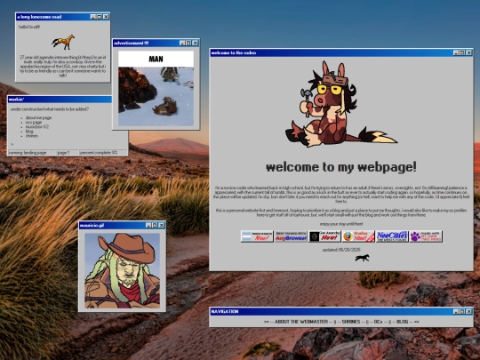Click the 'page 1' status cell
The image size is (480, 360).
(x=68, y=153)
